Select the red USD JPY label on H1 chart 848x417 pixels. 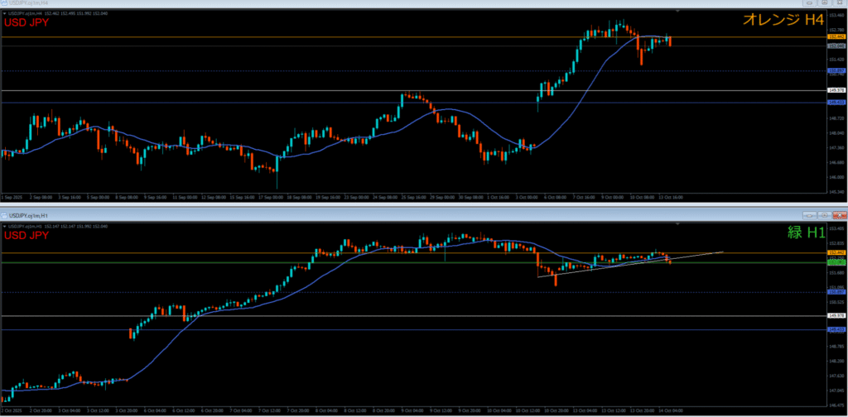coord(25,236)
